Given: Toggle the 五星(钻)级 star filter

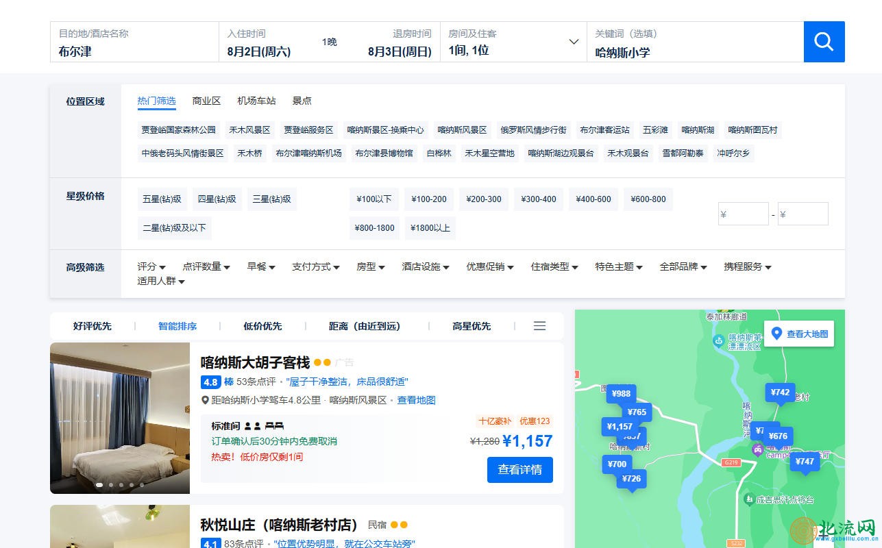Looking at the screenshot, I should (x=162, y=199).
